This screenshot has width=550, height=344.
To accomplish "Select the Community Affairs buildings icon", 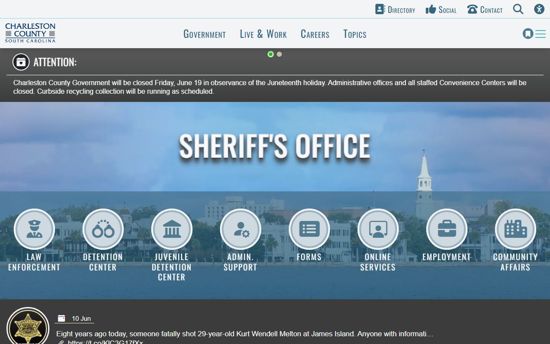I will pos(516,229).
